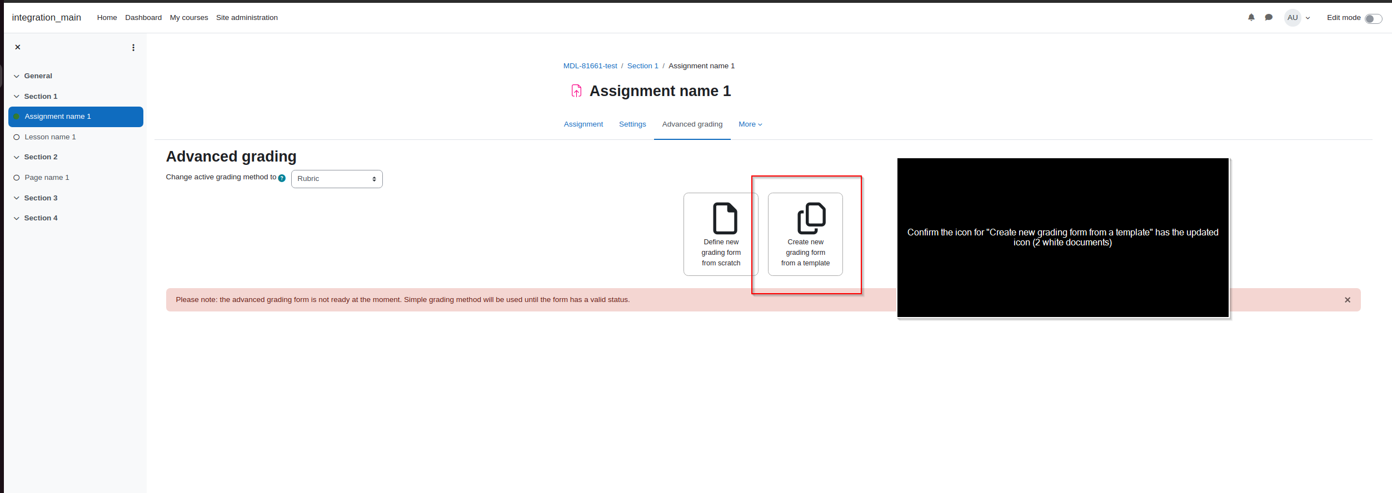Open Lesson name 1 in course index
Viewport: 1392px width, 493px height.
pyautogui.click(x=50, y=137)
